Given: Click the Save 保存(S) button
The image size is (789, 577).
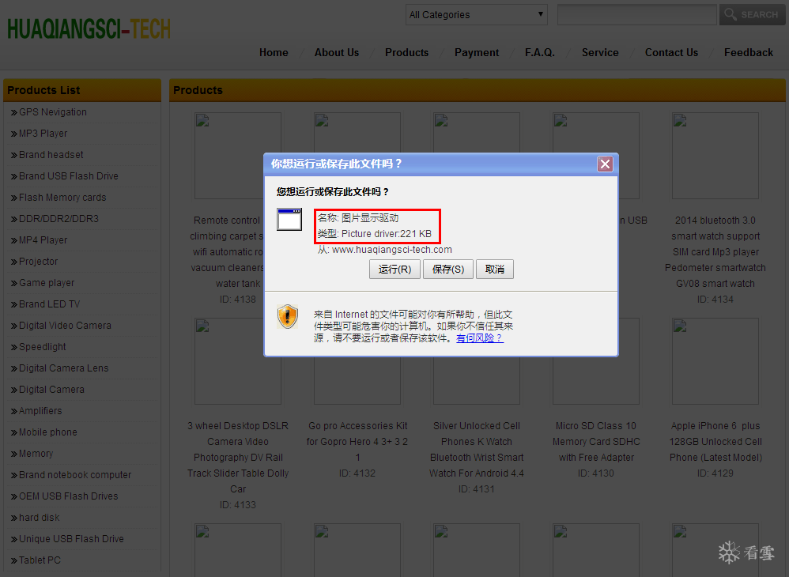Looking at the screenshot, I should click(x=447, y=269).
